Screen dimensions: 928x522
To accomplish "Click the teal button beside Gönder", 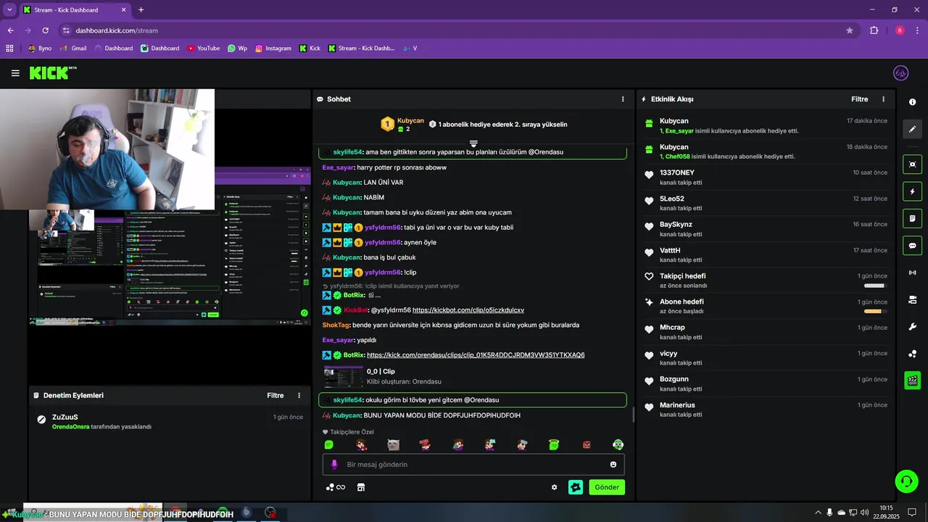I will coord(576,487).
